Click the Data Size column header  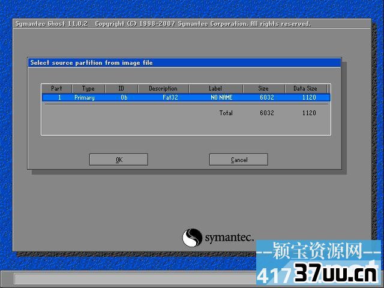[305, 88]
